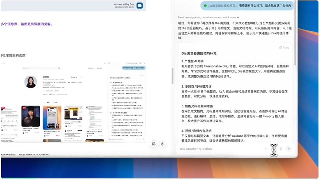
Task: Copy the answer with the Copy button
Action: [x=284, y=48]
